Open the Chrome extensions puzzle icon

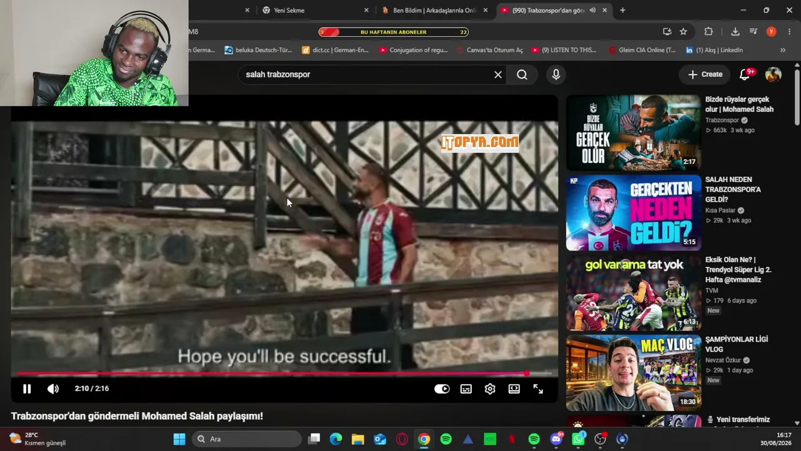(708, 32)
